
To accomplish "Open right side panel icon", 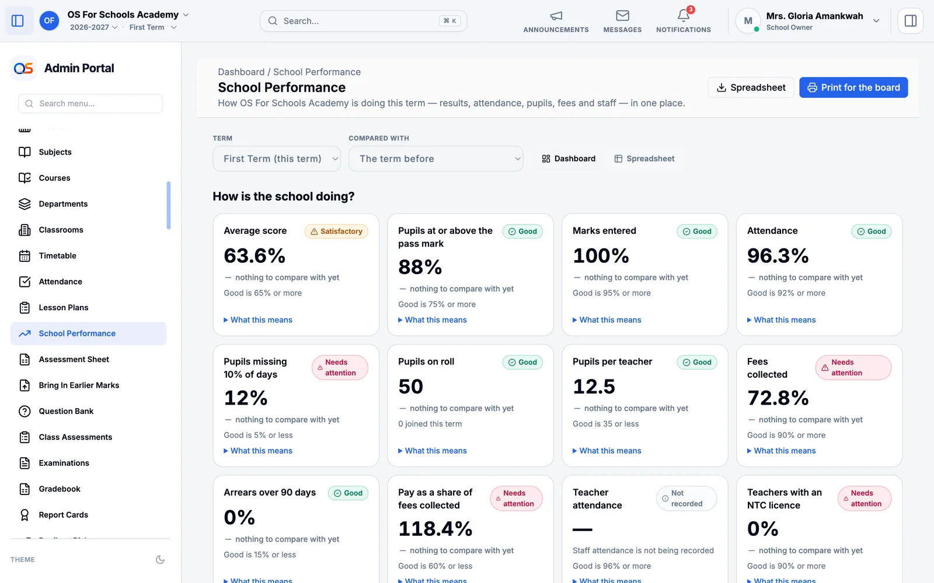I will (x=910, y=21).
